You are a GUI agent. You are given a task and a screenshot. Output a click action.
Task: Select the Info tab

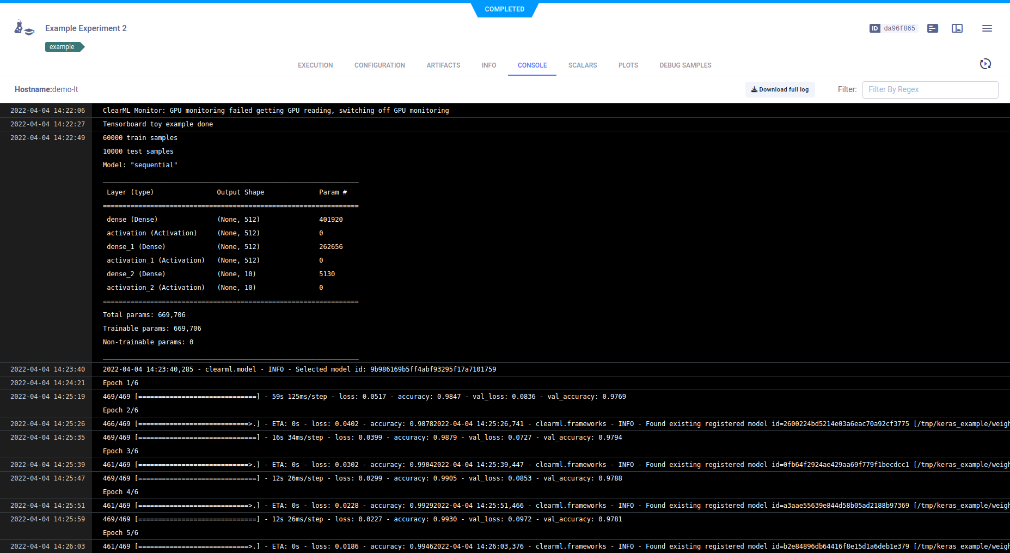(488, 65)
